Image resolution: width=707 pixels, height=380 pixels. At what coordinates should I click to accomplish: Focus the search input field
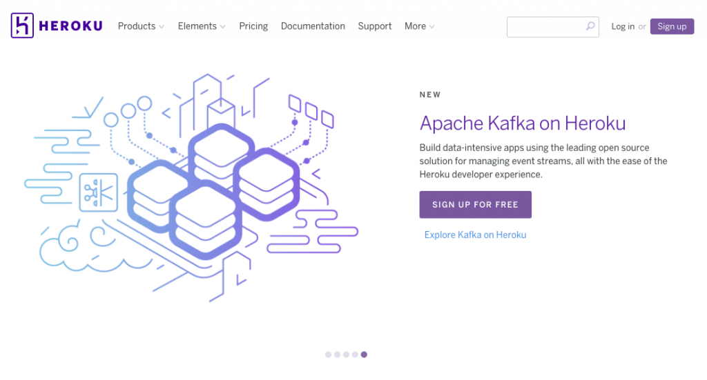[x=553, y=27]
